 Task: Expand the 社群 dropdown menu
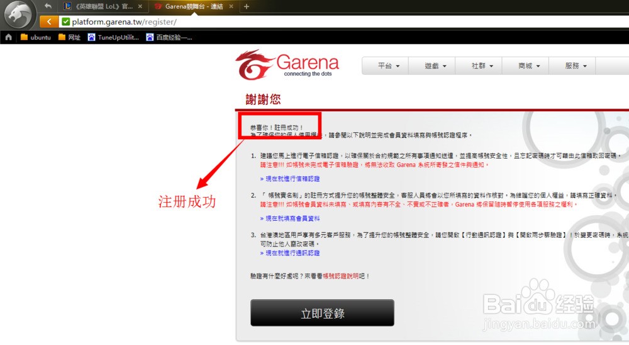[x=479, y=66]
